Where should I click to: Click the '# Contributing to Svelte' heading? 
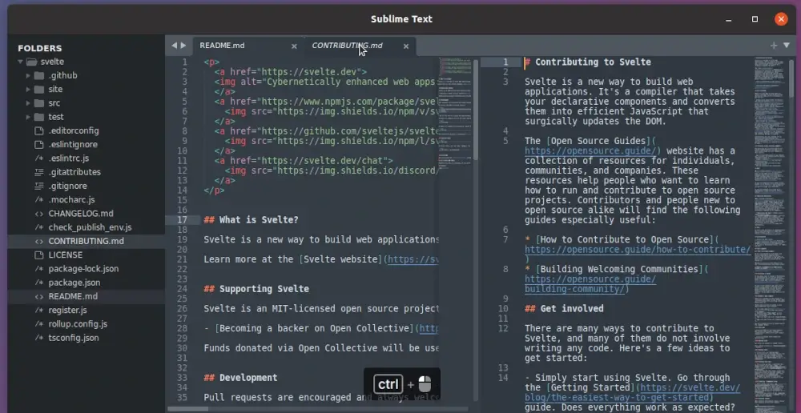(x=588, y=62)
